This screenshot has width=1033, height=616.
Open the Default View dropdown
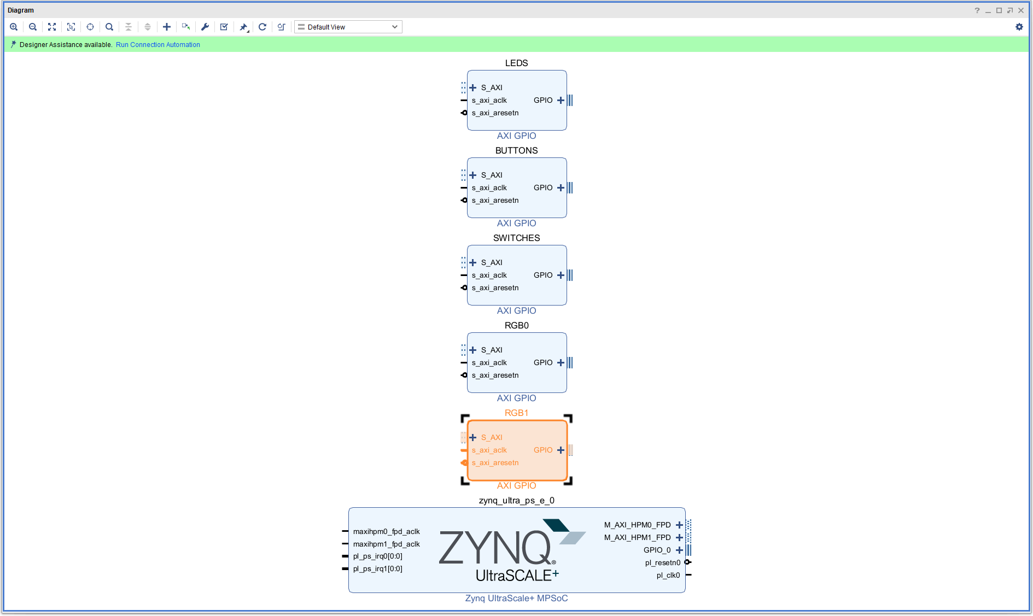click(x=348, y=27)
